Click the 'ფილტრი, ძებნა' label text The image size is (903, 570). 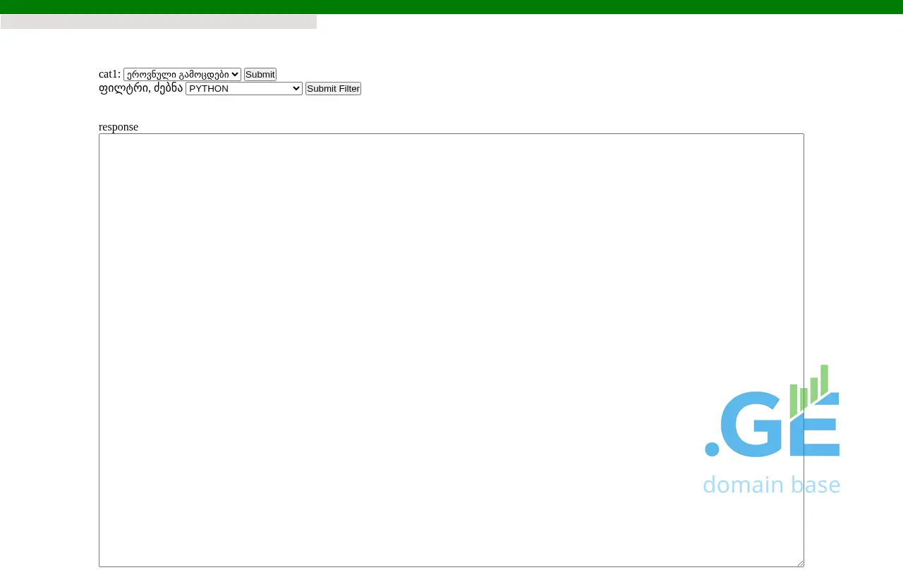click(x=140, y=88)
